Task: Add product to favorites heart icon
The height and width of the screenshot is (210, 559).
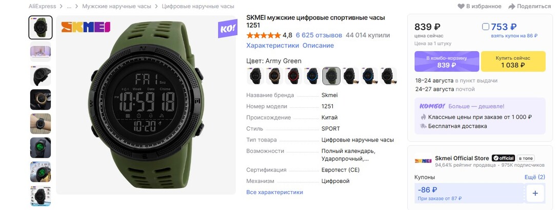Action: (461, 7)
